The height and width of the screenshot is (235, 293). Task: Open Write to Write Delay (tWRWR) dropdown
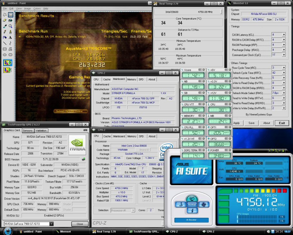pyautogui.click(x=284, y=108)
